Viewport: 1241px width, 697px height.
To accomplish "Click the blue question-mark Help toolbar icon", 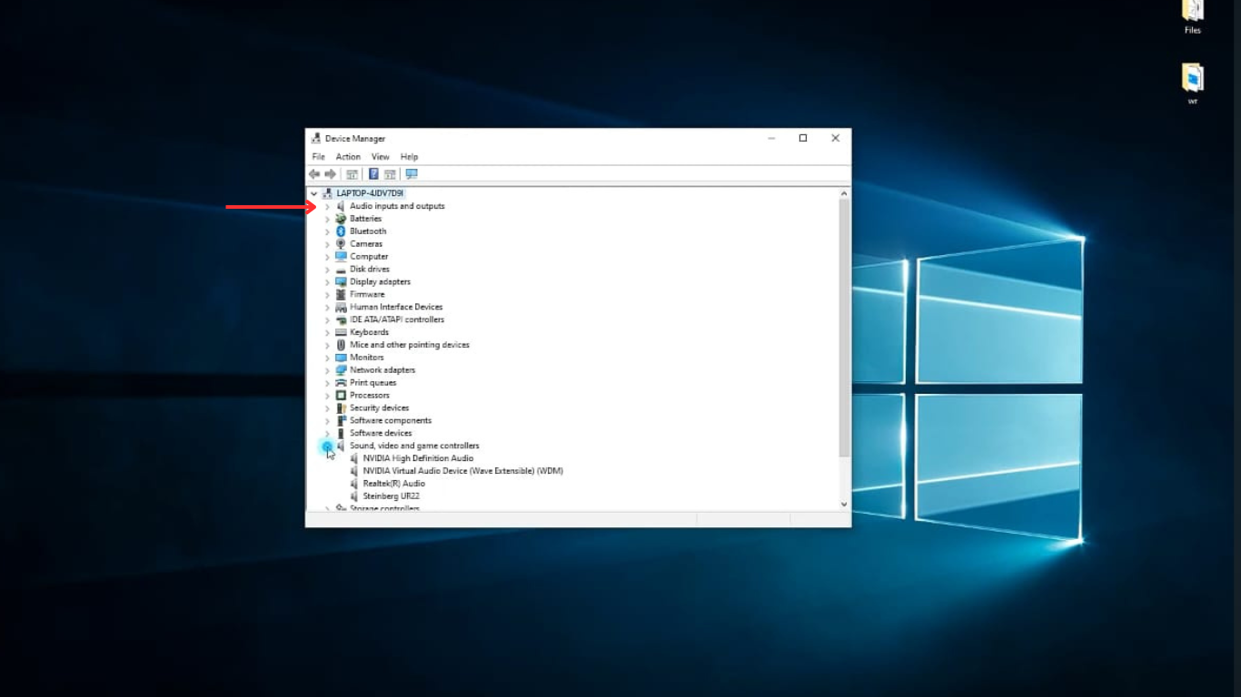I will tap(373, 174).
